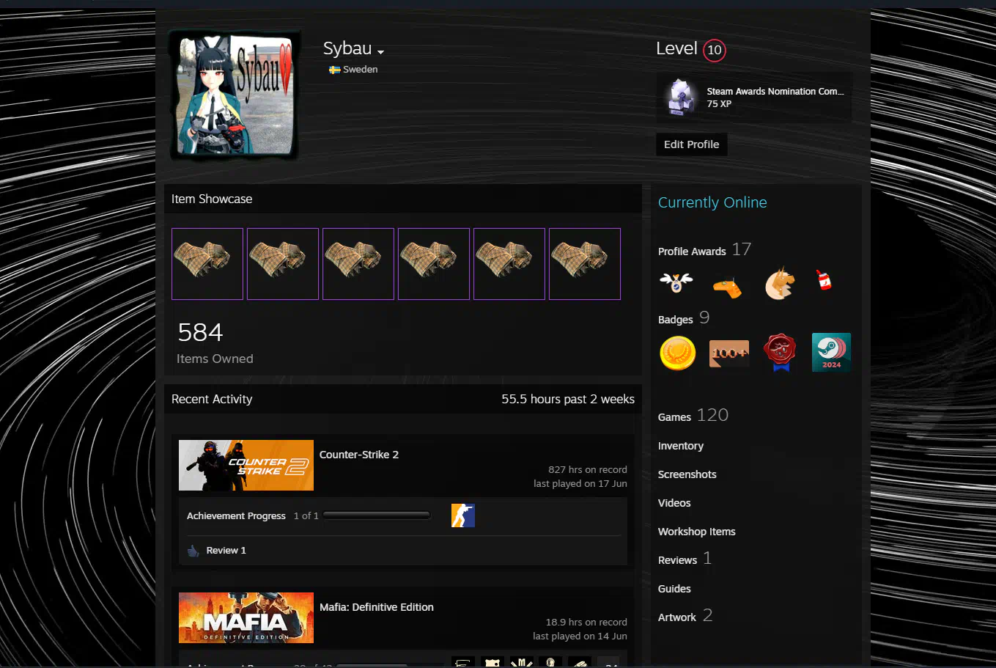996x668 pixels.
Task: Open the Counter-Strike 2 title link
Action: (x=359, y=455)
